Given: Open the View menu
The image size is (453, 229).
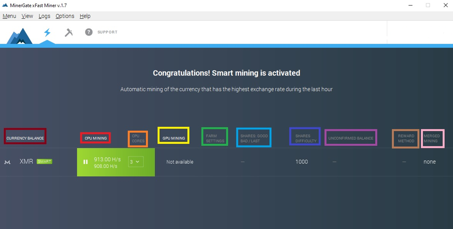Looking at the screenshot, I should click(x=27, y=16).
